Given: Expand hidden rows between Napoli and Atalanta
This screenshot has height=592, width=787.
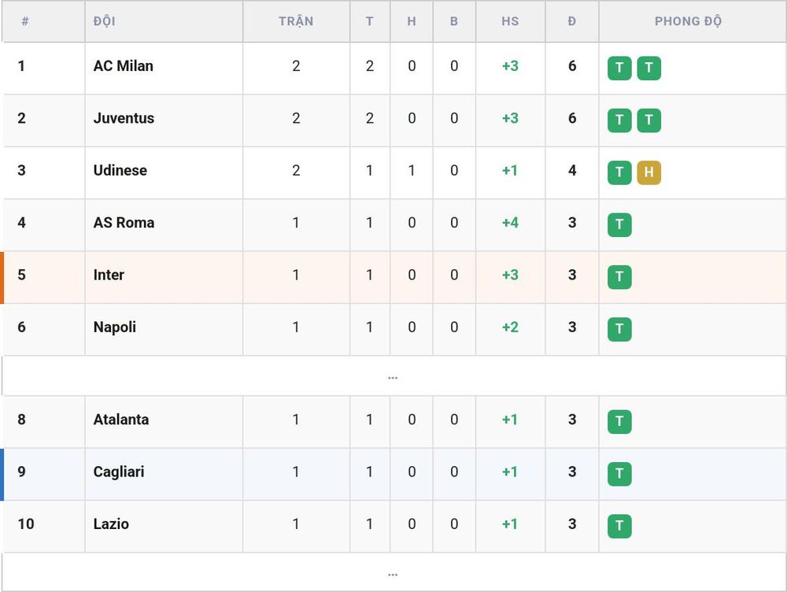Looking at the screenshot, I should [x=393, y=376].
